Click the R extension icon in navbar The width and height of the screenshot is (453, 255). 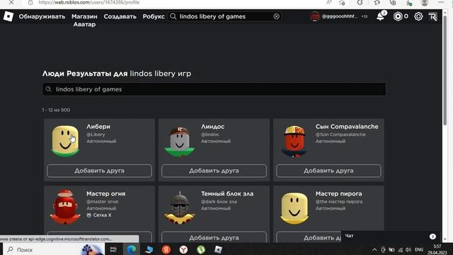(432, 16)
